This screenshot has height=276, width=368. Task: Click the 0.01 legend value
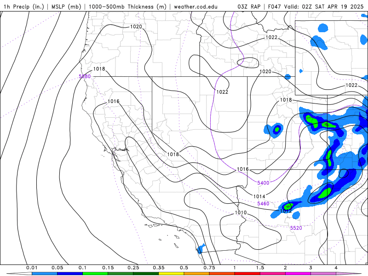coord(32,268)
